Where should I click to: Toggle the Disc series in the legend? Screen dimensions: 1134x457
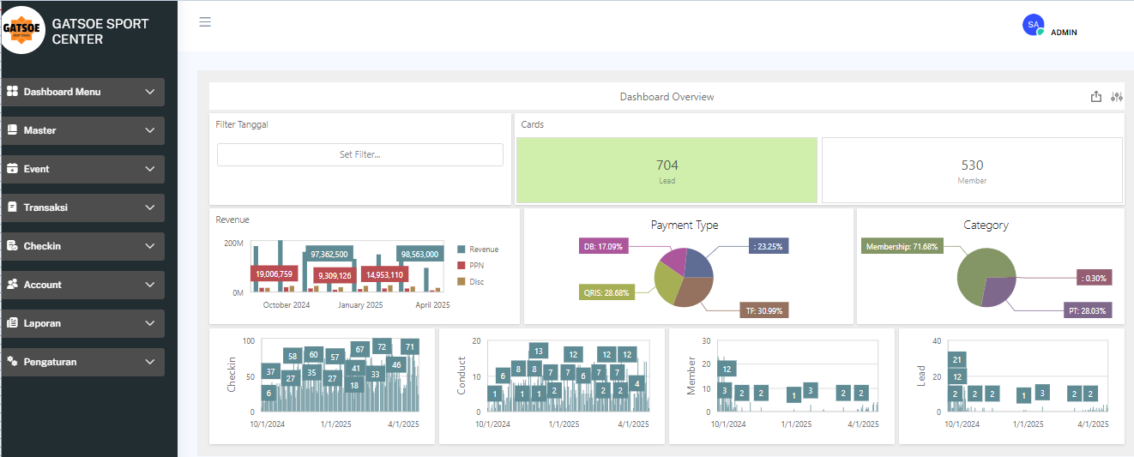470,281
